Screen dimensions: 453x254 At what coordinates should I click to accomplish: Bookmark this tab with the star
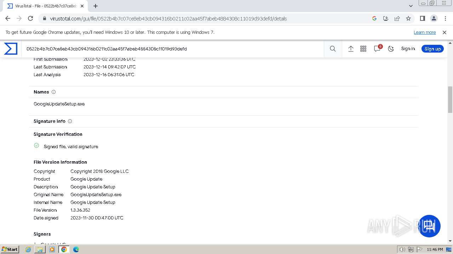tap(408, 18)
